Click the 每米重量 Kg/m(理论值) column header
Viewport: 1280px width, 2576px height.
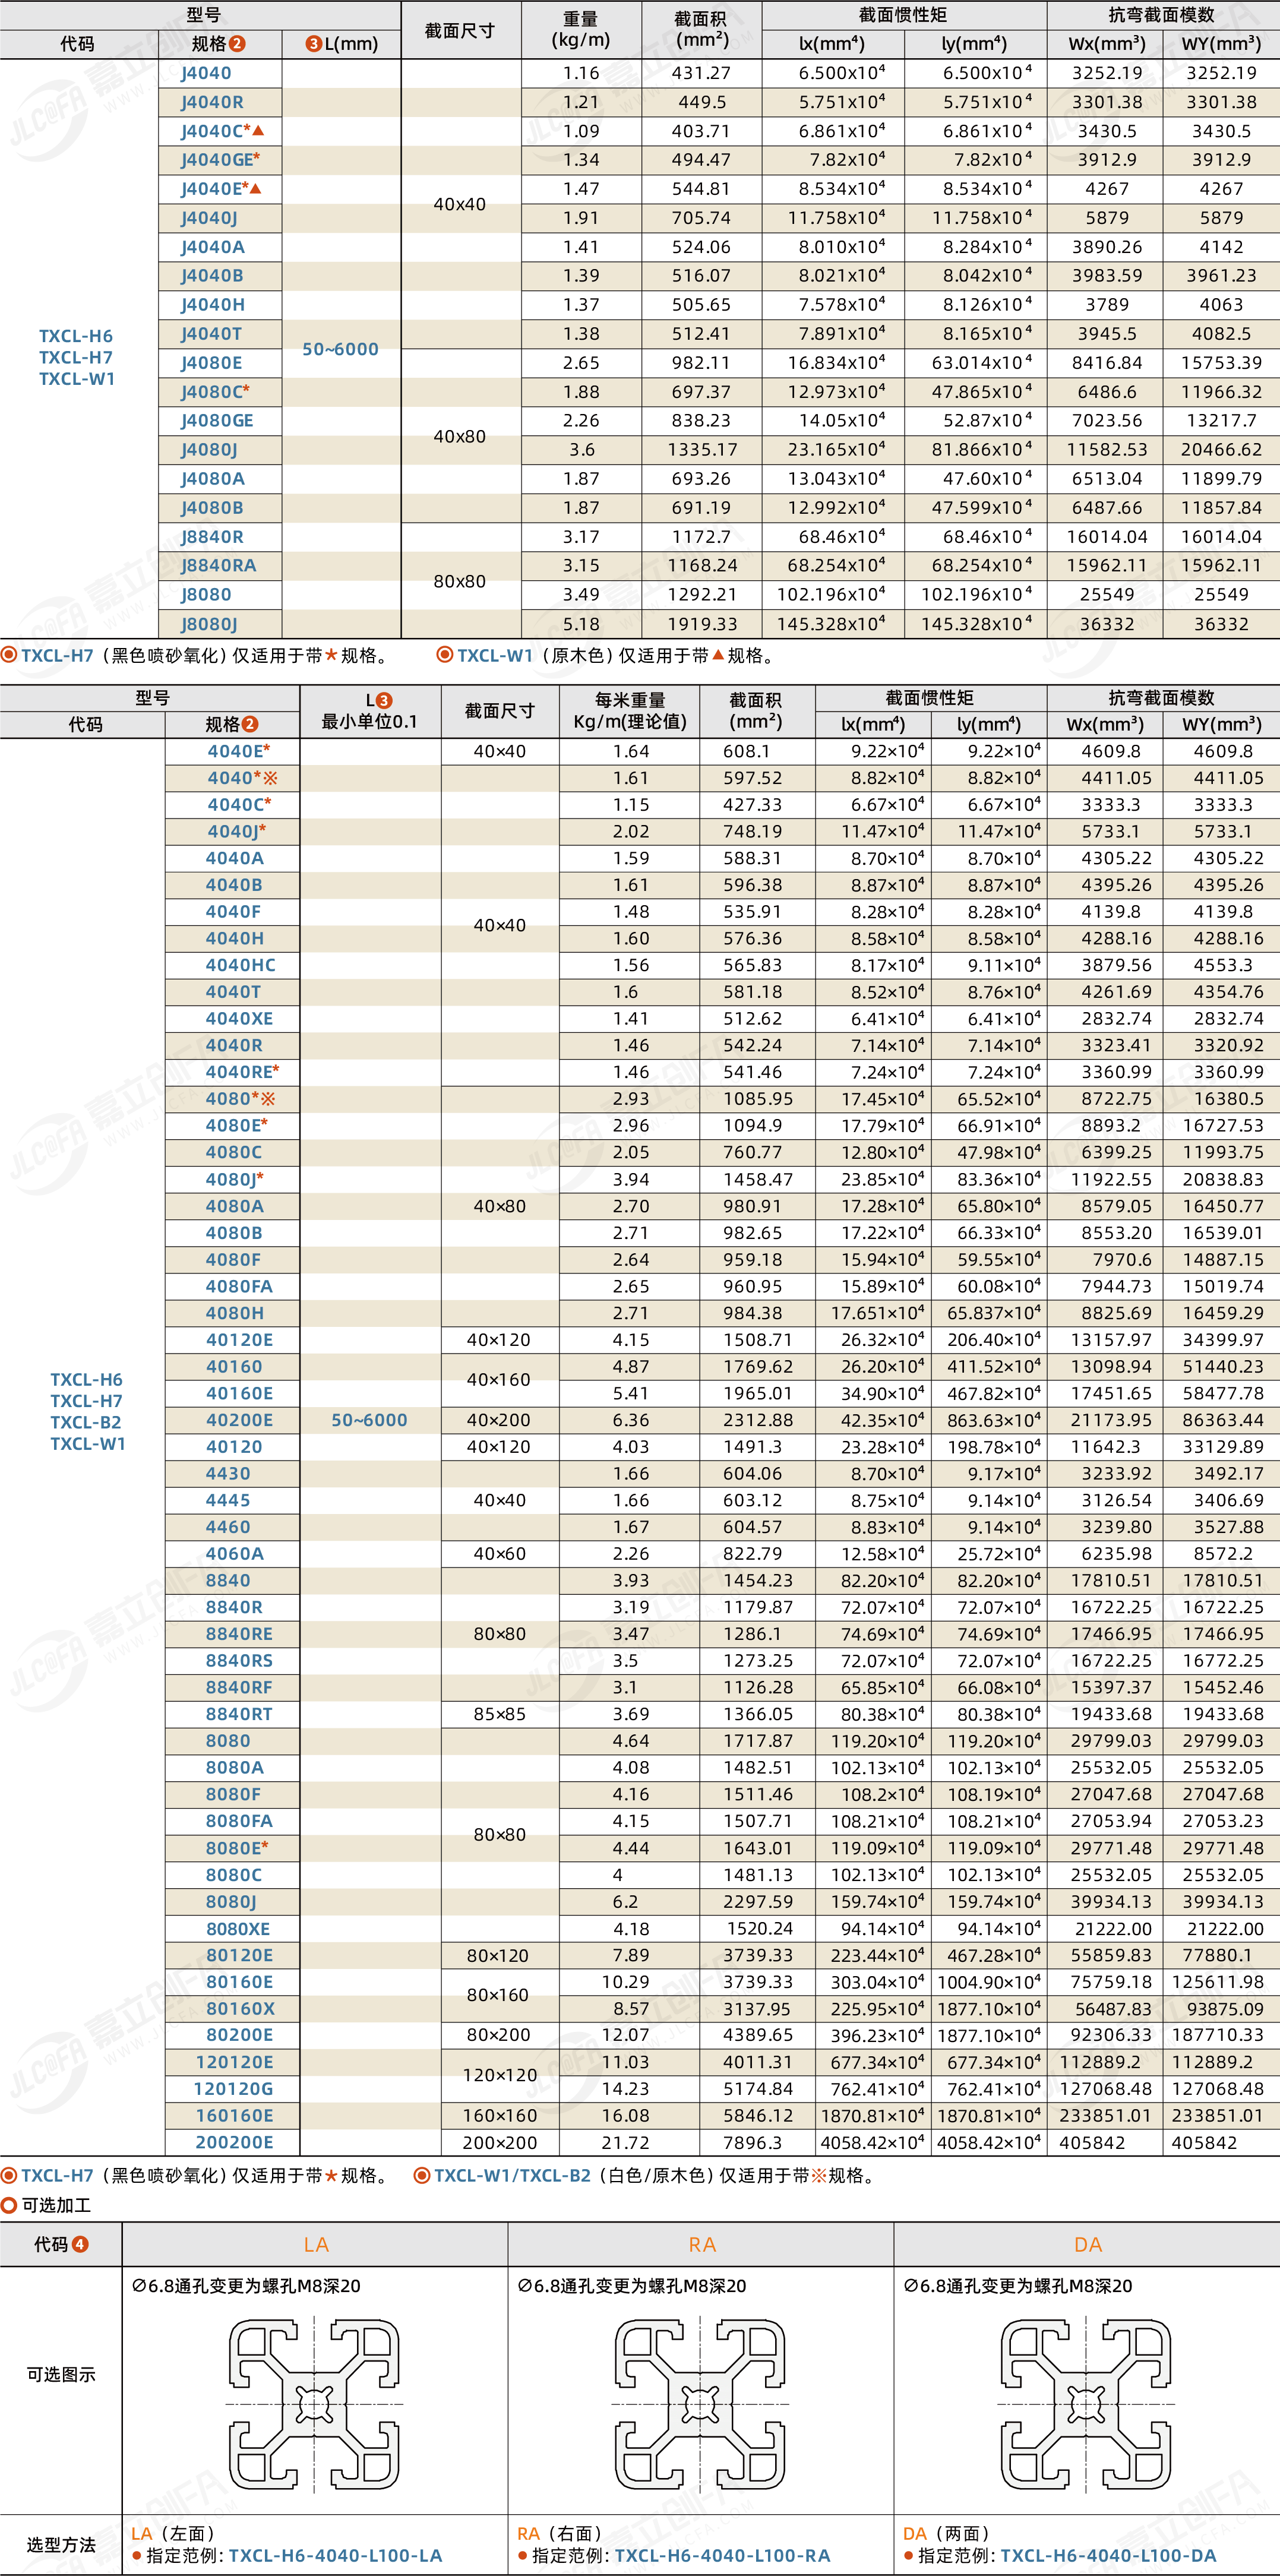tap(630, 711)
